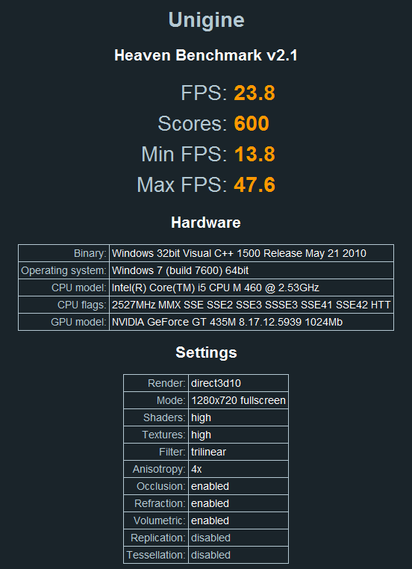Select the Heaven Benchmark v2.1 heading

click(206, 55)
